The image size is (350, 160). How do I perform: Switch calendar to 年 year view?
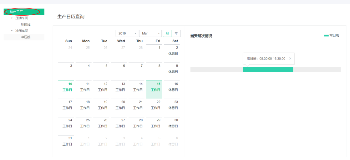tap(176, 33)
